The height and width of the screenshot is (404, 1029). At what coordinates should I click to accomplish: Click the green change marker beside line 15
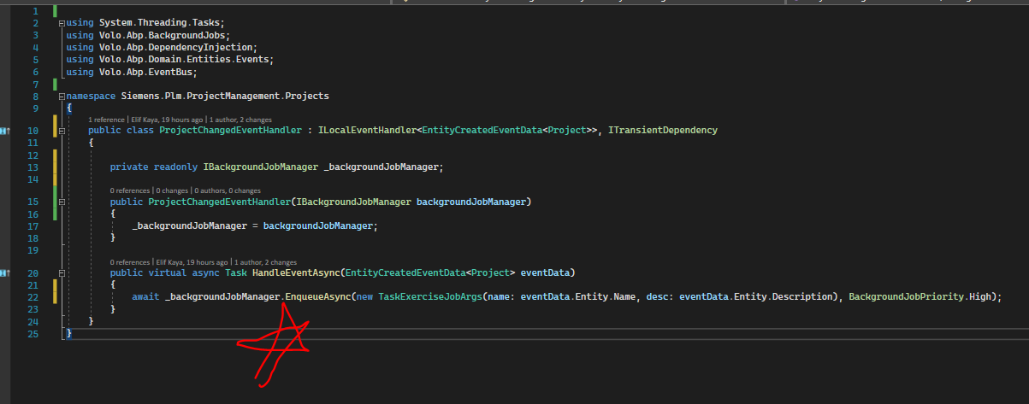[55, 202]
